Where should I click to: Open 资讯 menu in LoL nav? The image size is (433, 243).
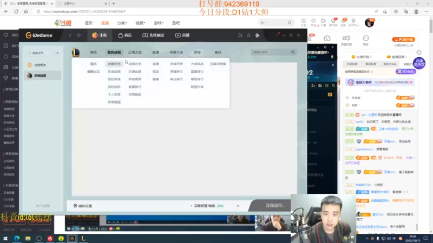(93, 52)
